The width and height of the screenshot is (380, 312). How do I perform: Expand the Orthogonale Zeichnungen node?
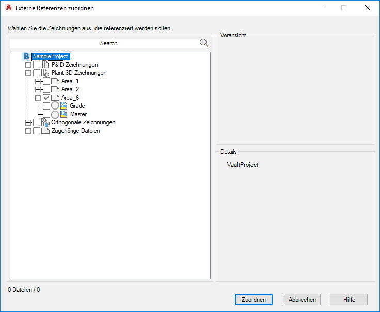[x=28, y=122]
